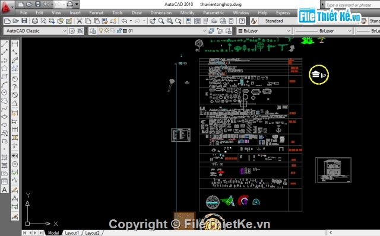
Task: Select the Angular Dimension tool
Action: click(x=15, y=103)
